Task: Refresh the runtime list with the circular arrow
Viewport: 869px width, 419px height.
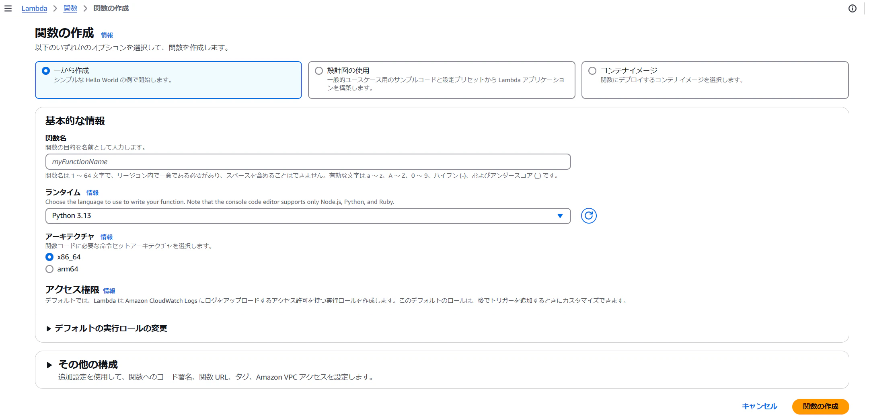Action: coord(589,216)
